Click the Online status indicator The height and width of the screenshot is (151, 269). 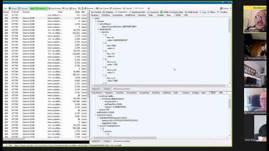tap(224, 8)
